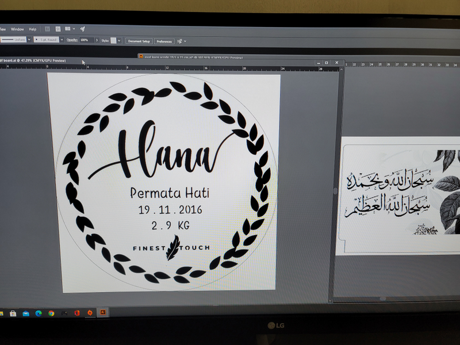
Task: Open the Origin taskbar icon
Action: tap(90, 313)
